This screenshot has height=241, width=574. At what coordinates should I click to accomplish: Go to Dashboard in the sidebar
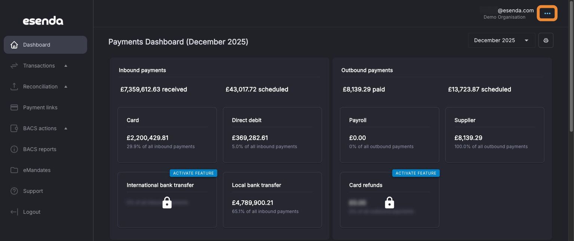click(45, 45)
